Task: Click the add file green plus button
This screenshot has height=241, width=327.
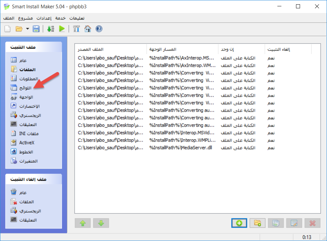Action: [x=239, y=223]
